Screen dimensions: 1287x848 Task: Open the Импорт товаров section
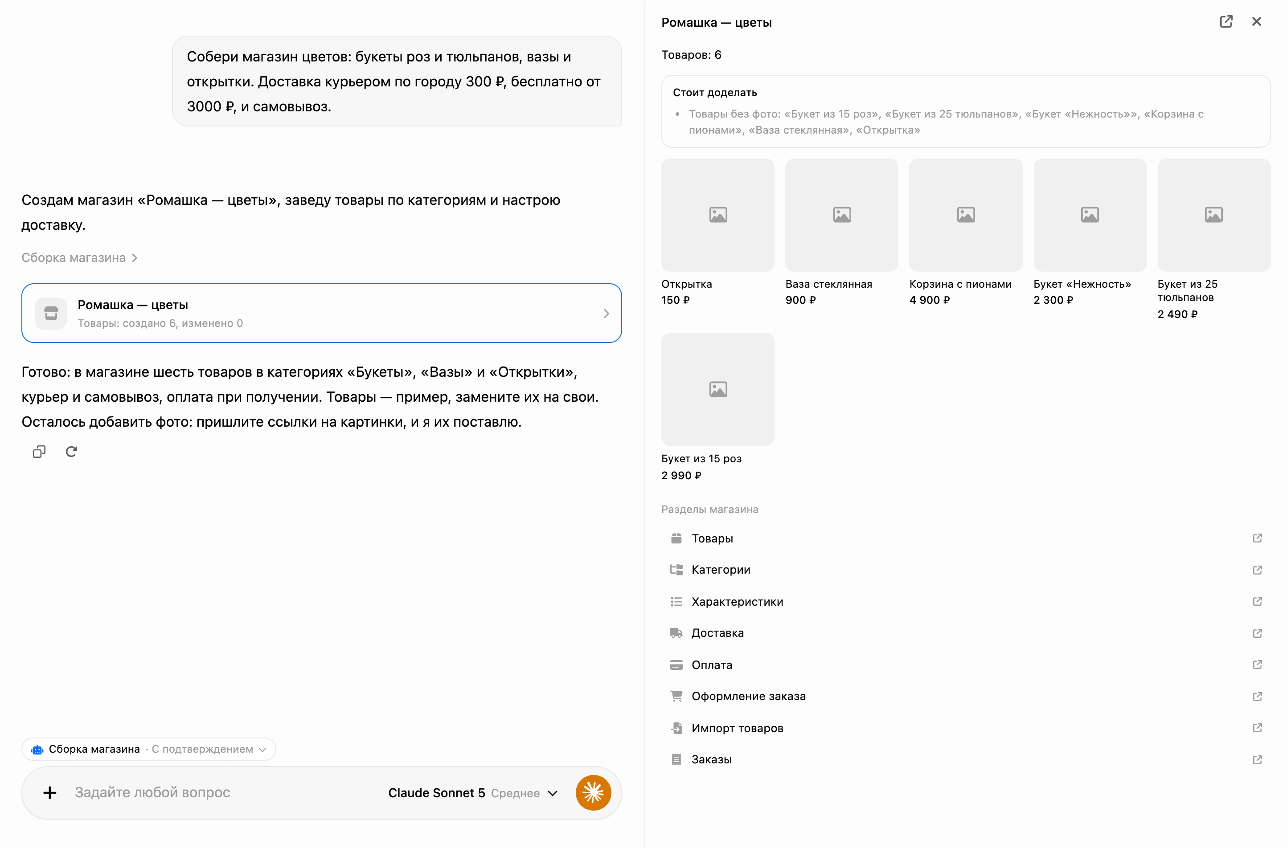[966, 728]
